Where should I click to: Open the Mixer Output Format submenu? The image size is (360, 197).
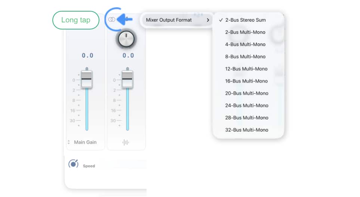pos(177,20)
